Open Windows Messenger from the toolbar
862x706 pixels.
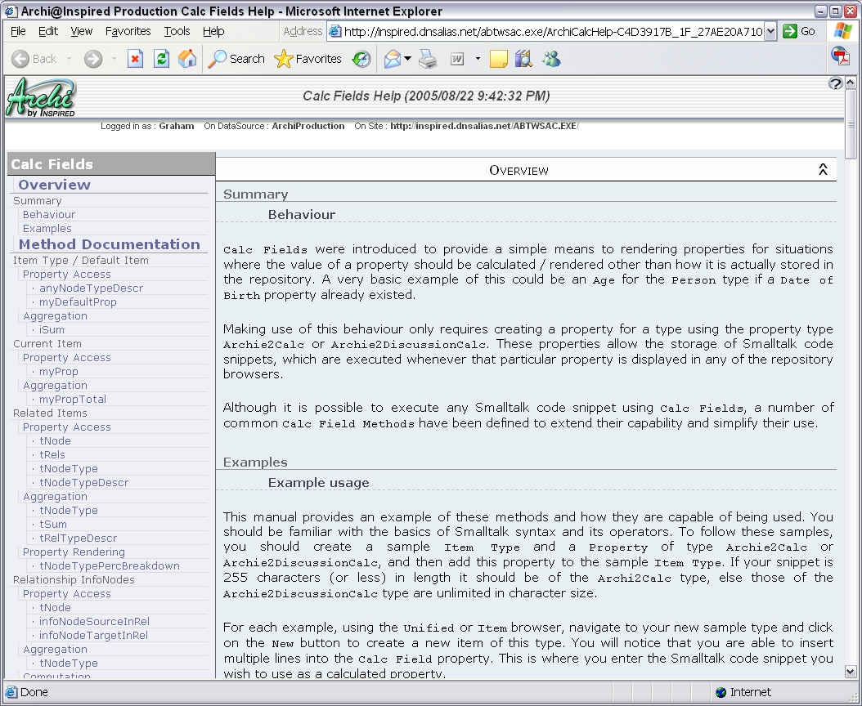pos(550,58)
